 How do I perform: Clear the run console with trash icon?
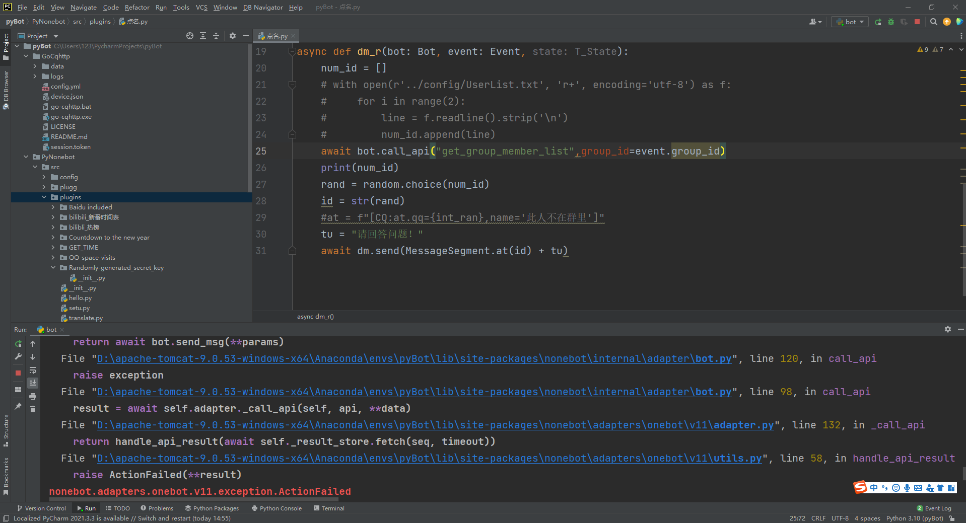click(33, 409)
